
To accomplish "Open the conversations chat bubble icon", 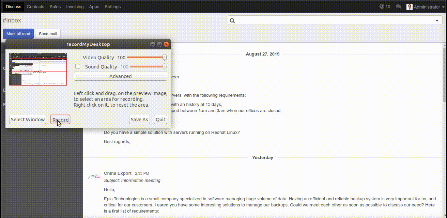I will (398, 6).
